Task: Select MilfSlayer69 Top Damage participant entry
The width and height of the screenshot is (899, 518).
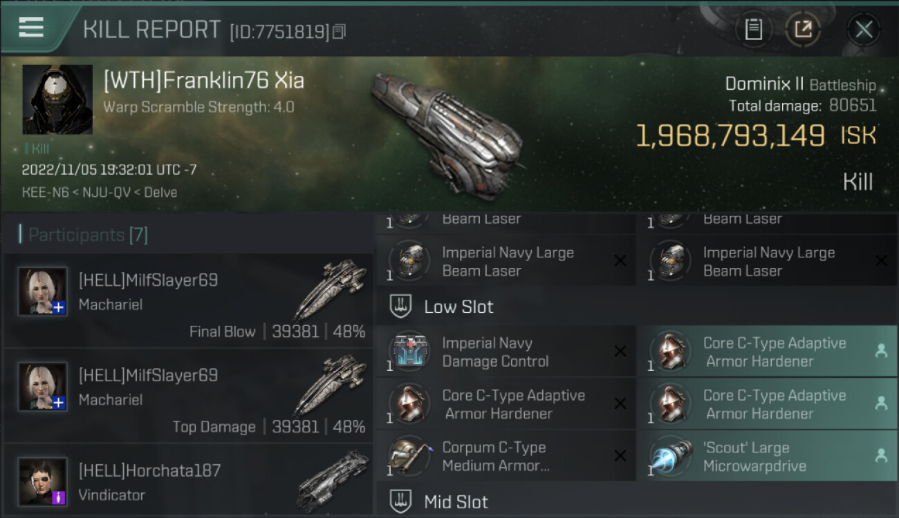Action: click(x=188, y=397)
